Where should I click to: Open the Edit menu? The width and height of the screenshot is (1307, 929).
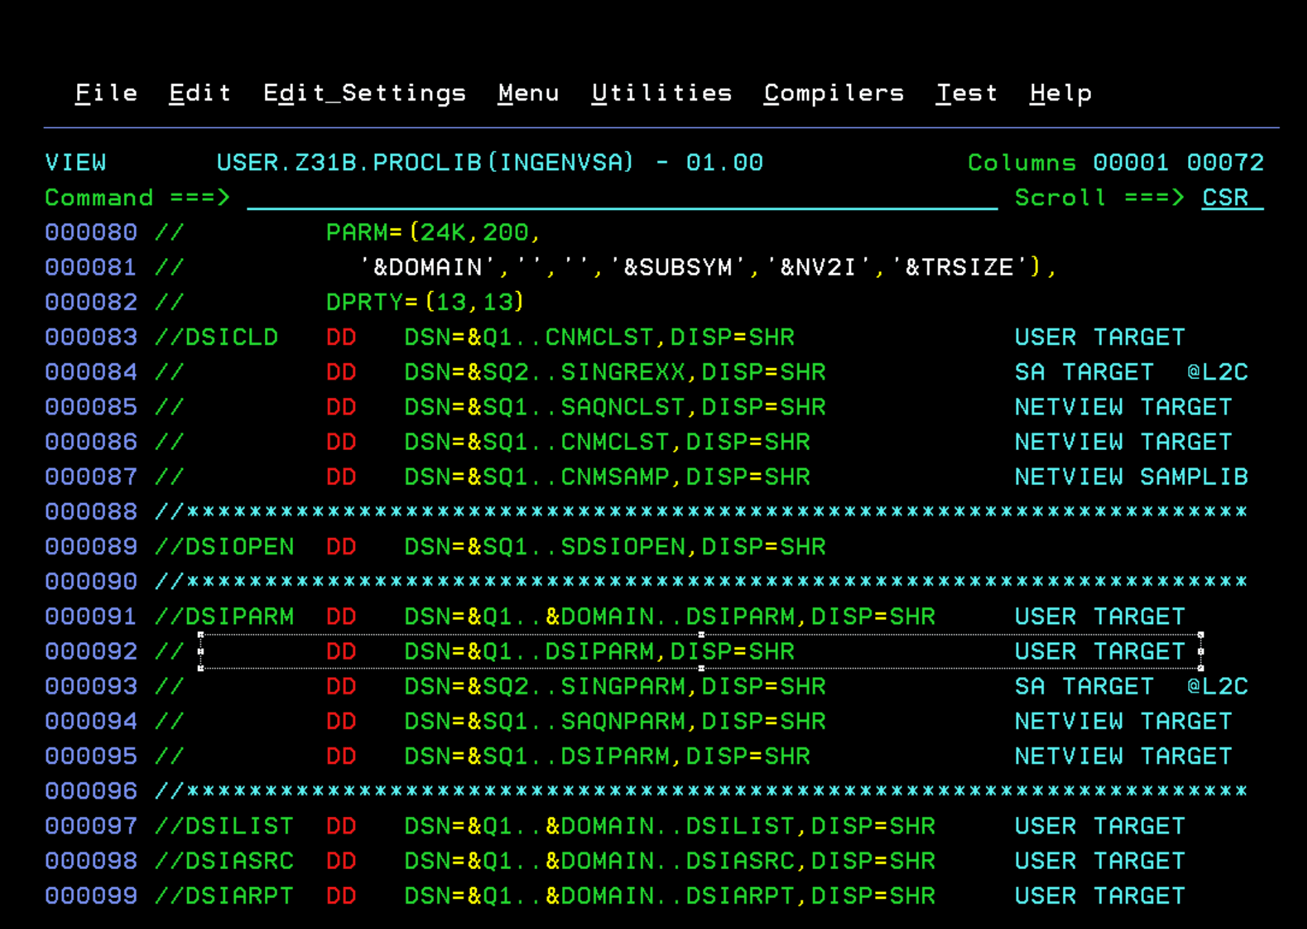(199, 93)
